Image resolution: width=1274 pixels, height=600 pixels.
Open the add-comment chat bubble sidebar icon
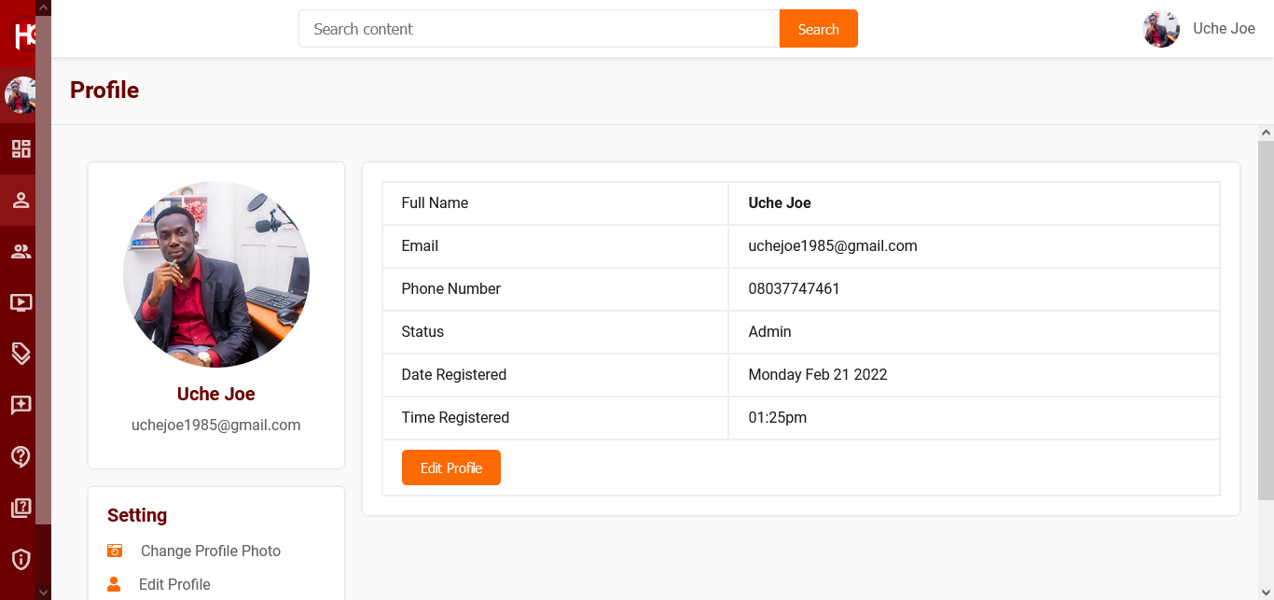pyautogui.click(x=21, y=405)
